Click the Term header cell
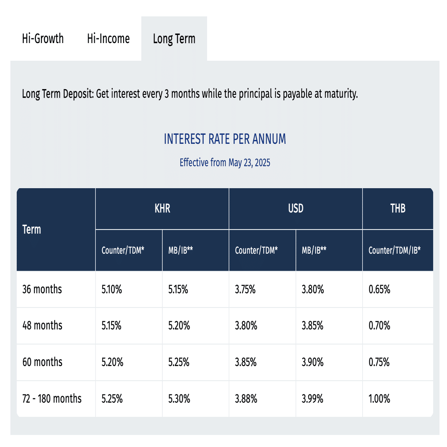Screen dimensions: 447x447 [32, 229]
